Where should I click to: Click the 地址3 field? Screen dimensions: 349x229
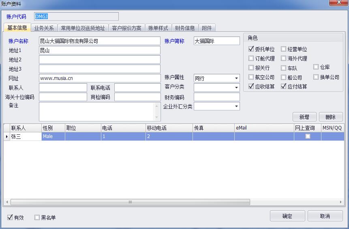(x=99, y=69)
